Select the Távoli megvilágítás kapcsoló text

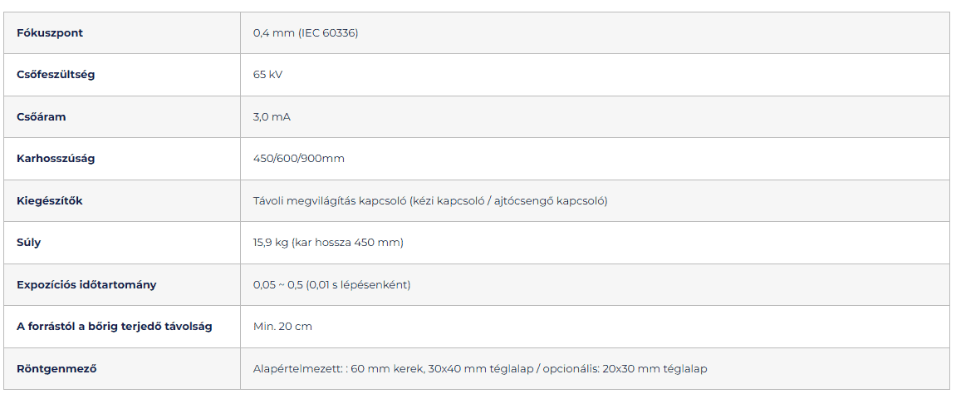[329, 201]
